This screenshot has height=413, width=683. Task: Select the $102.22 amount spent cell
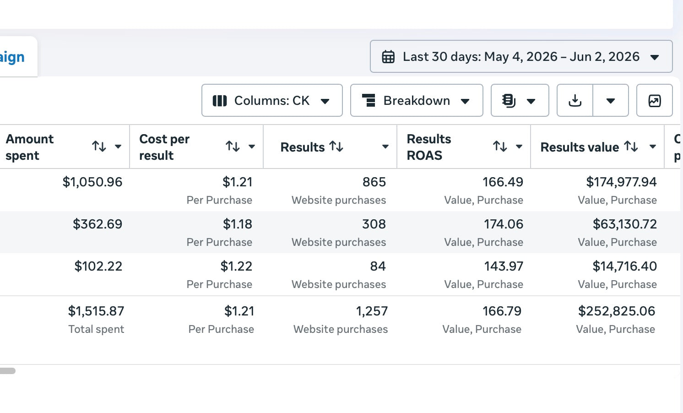[98, 266]
